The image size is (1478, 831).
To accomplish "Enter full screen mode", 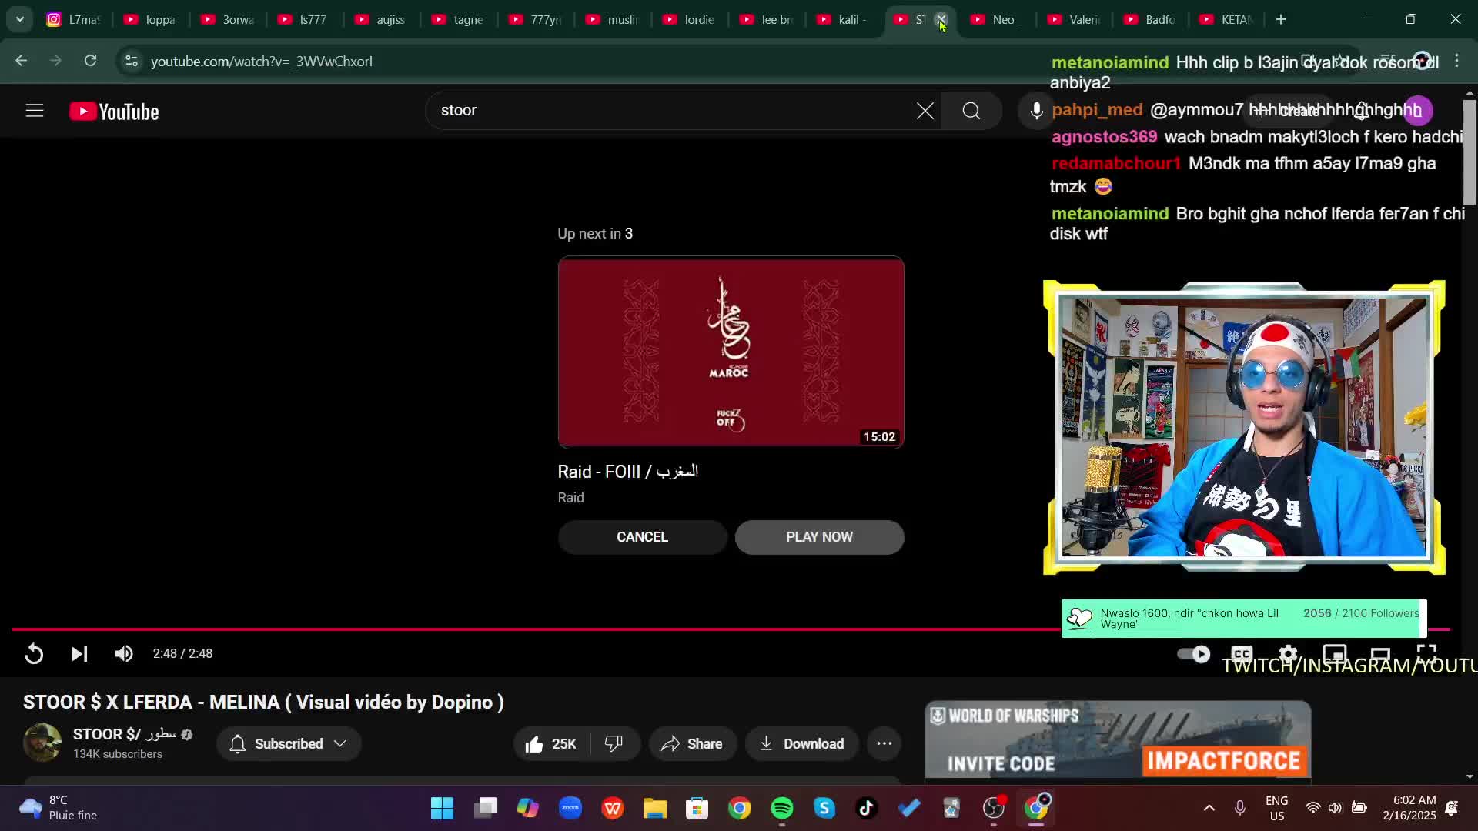I will (x=1426, y=654).
